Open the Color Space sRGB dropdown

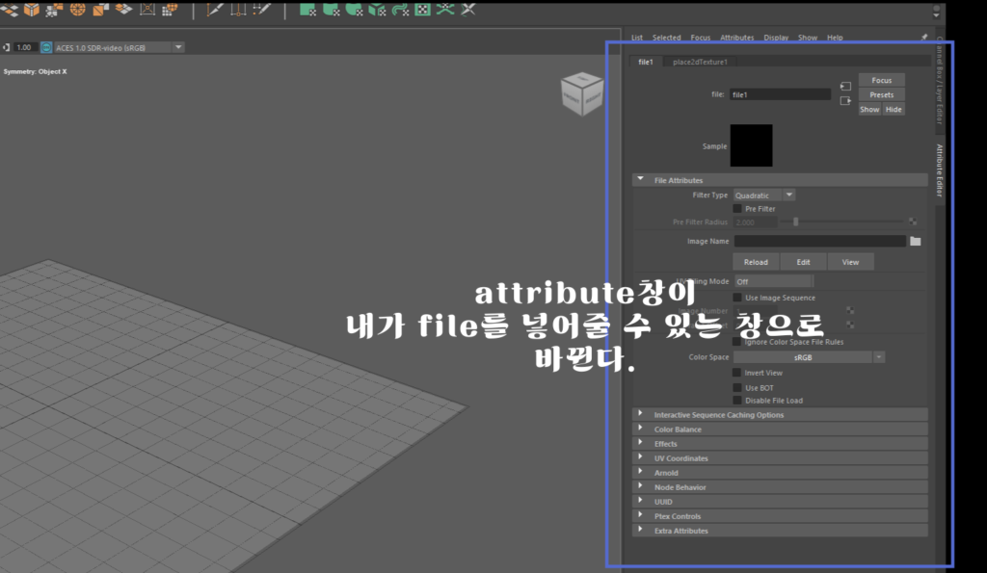pos(809,357)
